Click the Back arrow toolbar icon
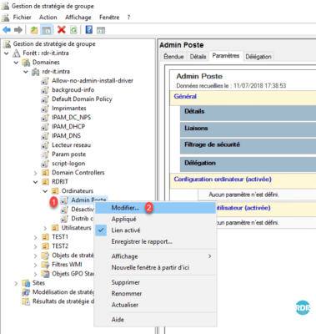 [x=7, y=30]
